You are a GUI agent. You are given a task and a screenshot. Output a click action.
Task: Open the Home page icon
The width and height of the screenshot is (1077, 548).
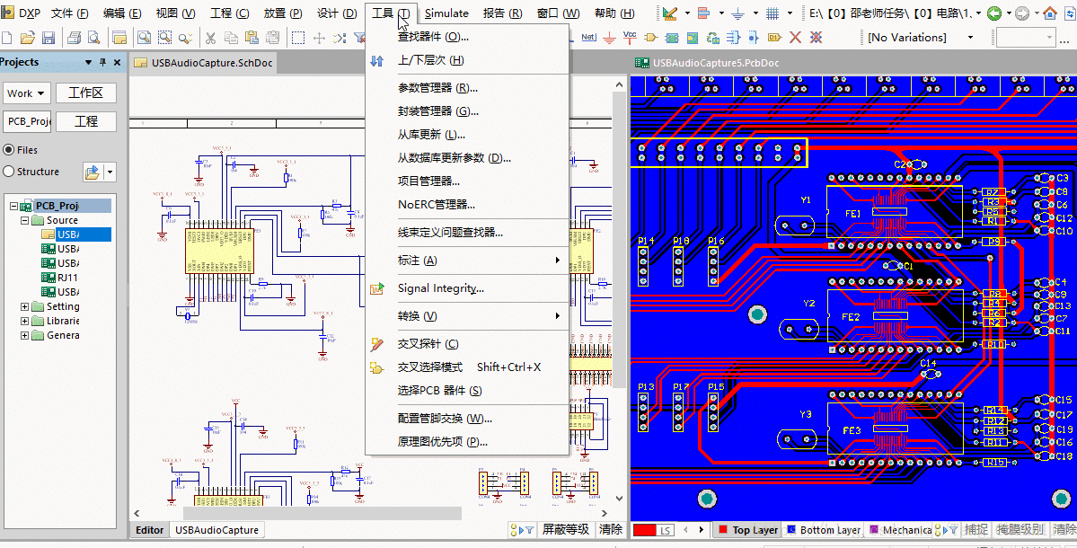click(1050, 13)
